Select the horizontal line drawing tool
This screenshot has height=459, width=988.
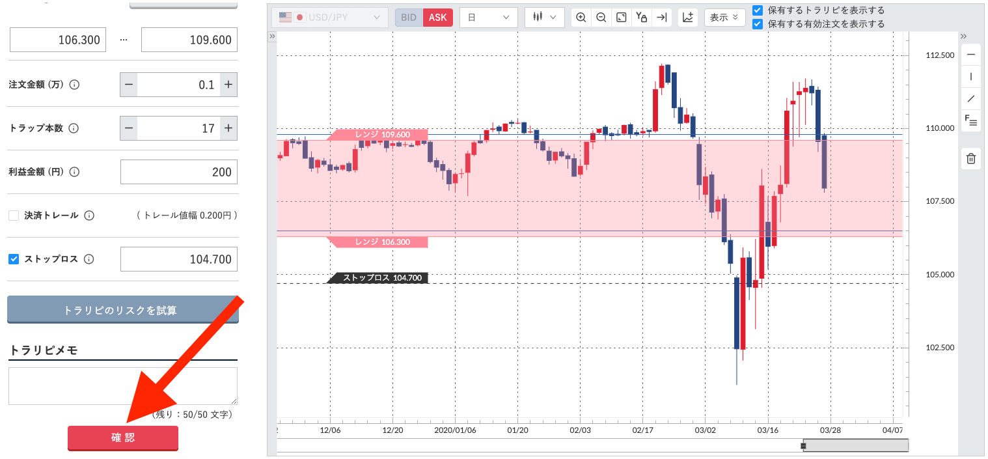(x=971, y=55)
